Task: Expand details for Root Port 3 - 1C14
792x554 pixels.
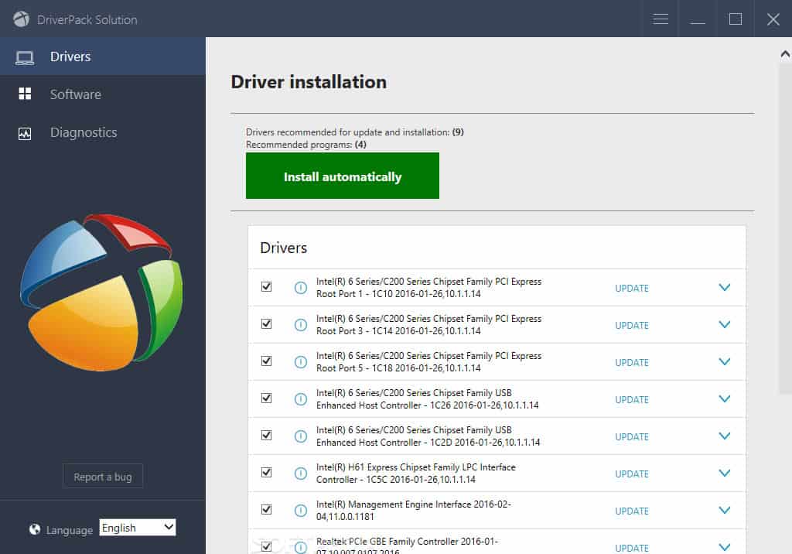Action: tap(724, 324)
